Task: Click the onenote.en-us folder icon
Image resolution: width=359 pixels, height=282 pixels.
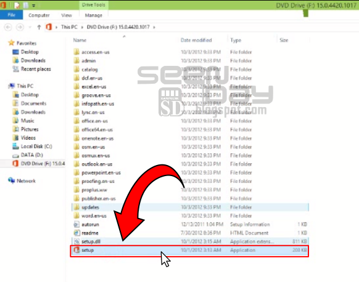Action: click(x=76, y=139)
